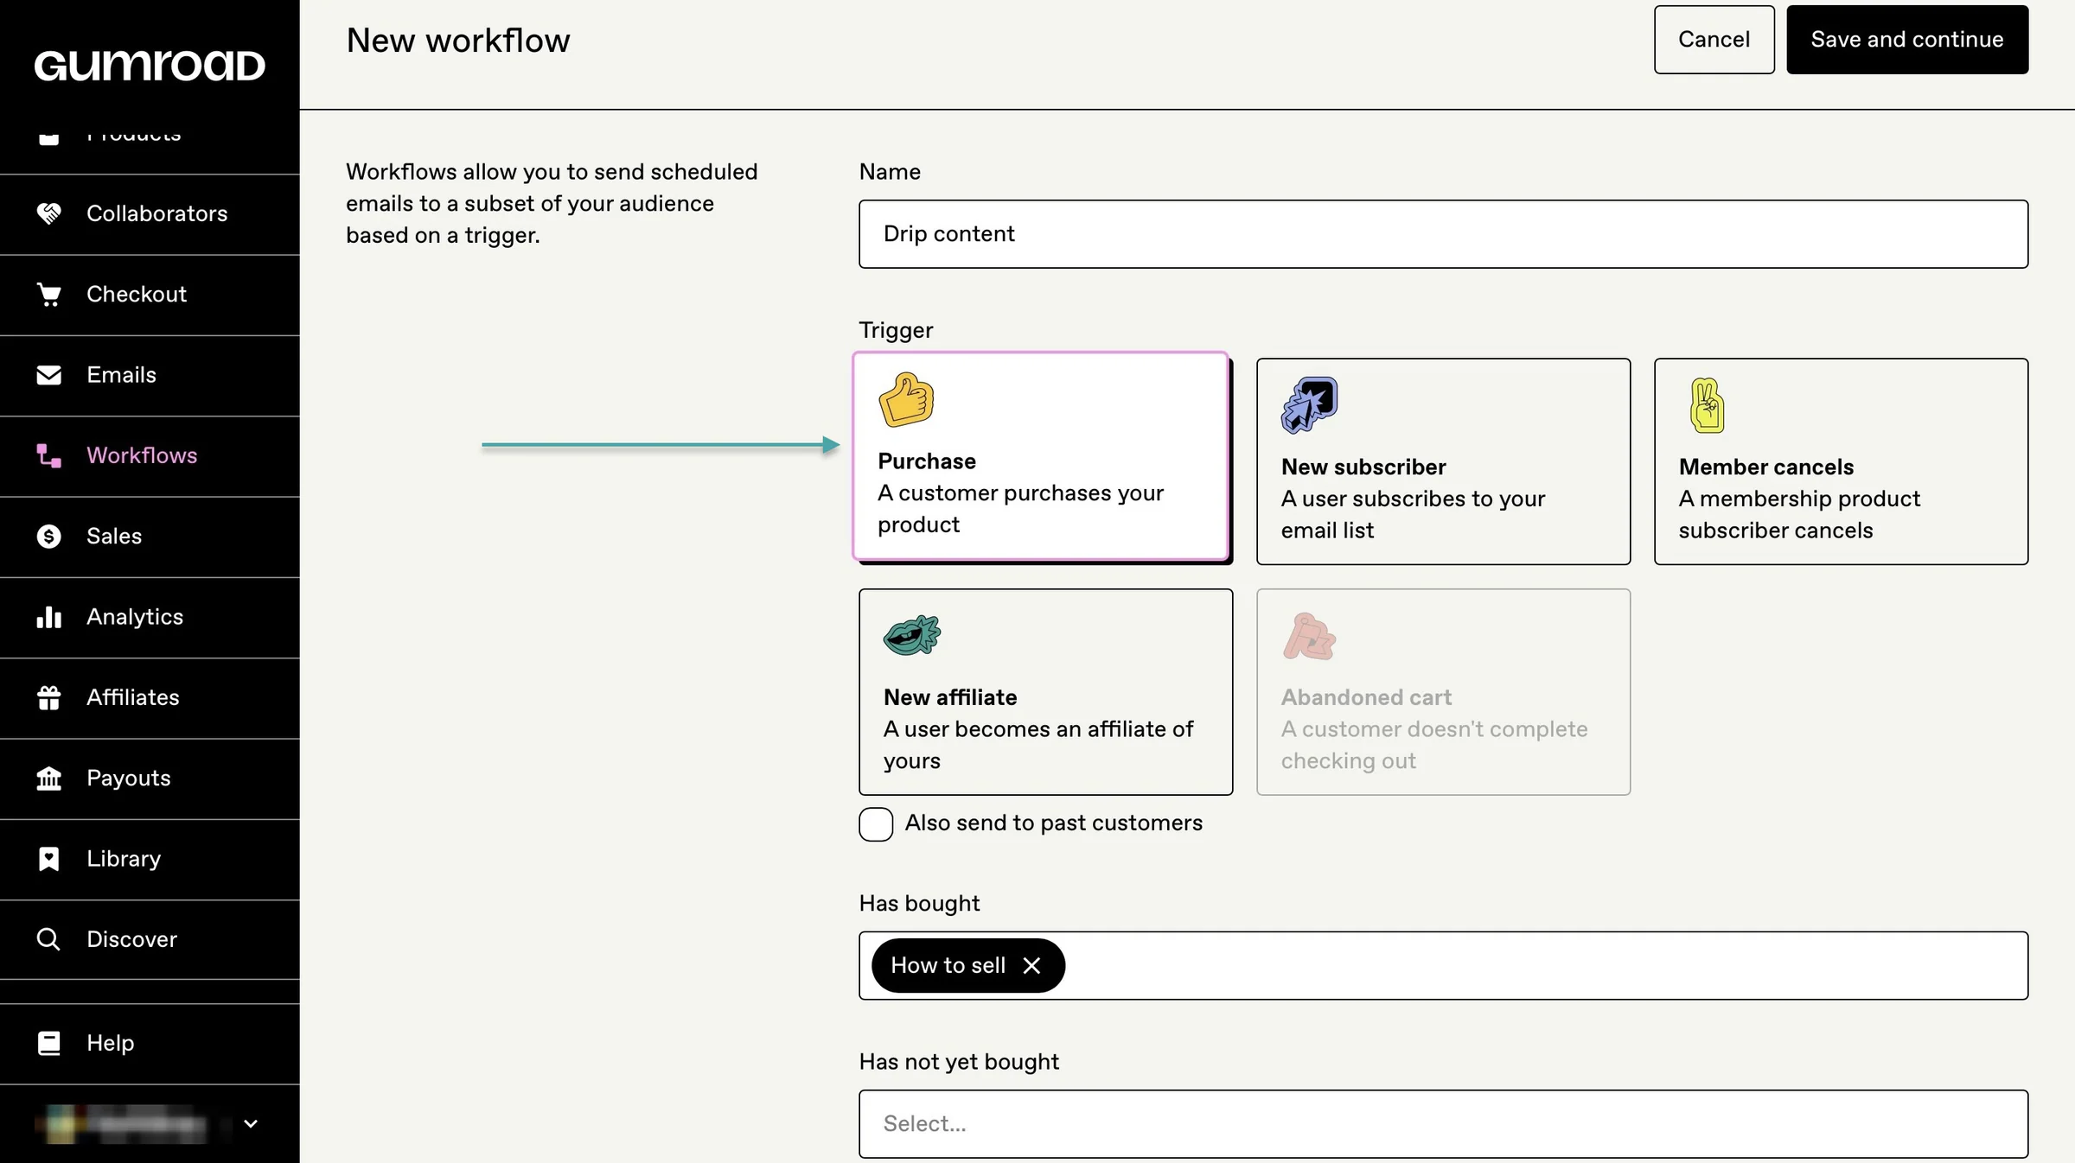Click the Affiliates gift icon
The image size is (2075, 1163).
(x=49, y=697)
